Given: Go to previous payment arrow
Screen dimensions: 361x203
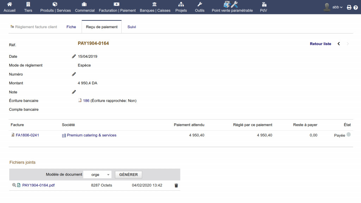Looking at the screenshot, I should click(x=339, y=44).
